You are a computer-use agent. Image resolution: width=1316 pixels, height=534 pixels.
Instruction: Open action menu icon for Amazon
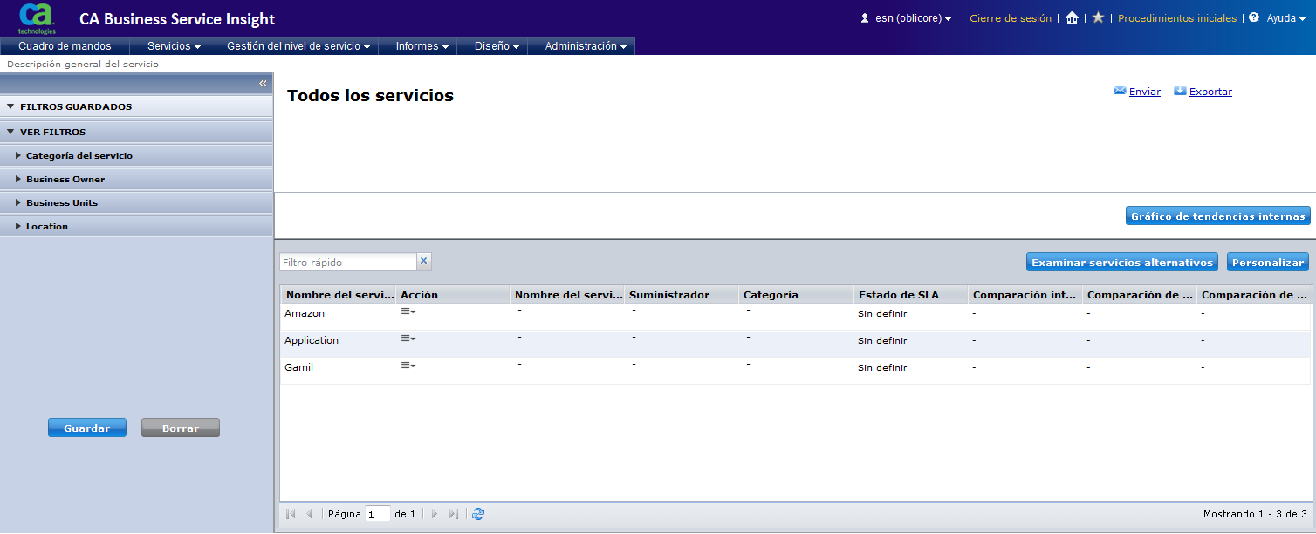408,311
